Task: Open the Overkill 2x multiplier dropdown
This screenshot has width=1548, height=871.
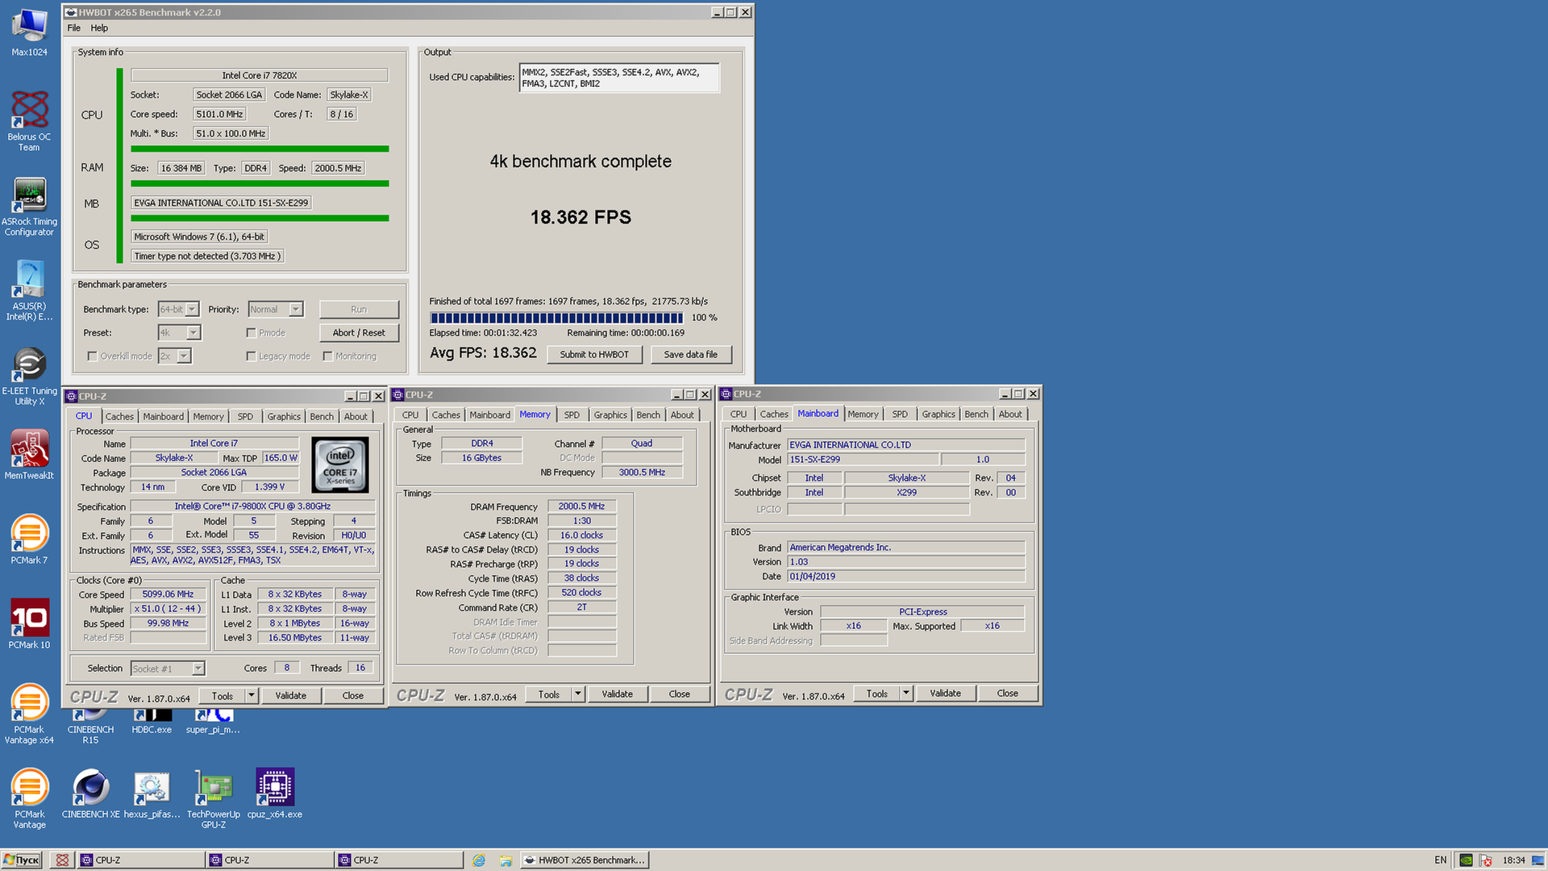Action: (184, 356)
